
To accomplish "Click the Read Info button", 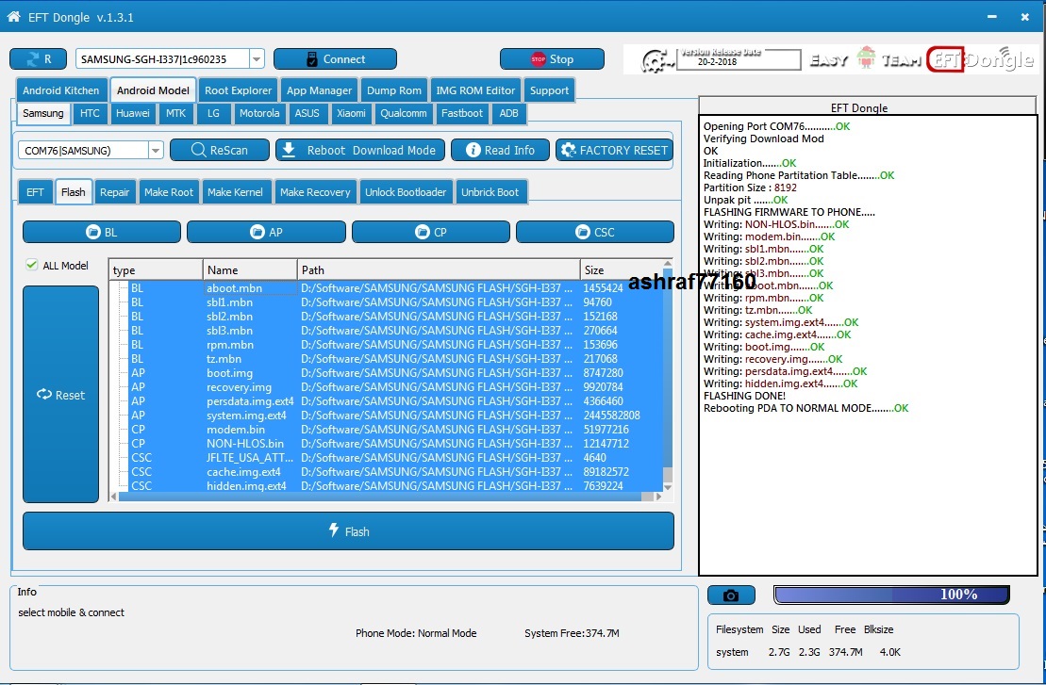I will click(500, 150).
